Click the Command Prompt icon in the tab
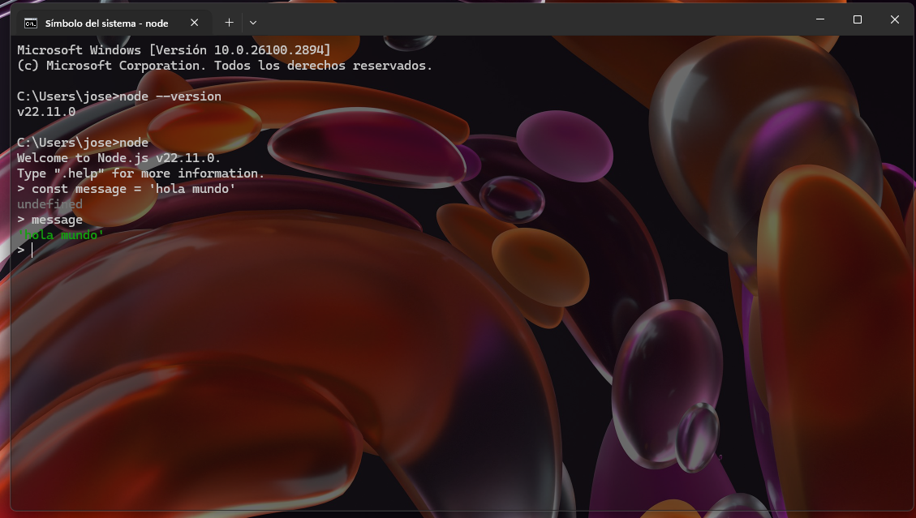 30,23
